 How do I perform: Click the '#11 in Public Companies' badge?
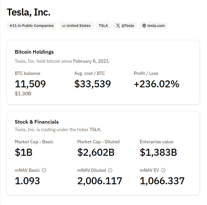31,26
